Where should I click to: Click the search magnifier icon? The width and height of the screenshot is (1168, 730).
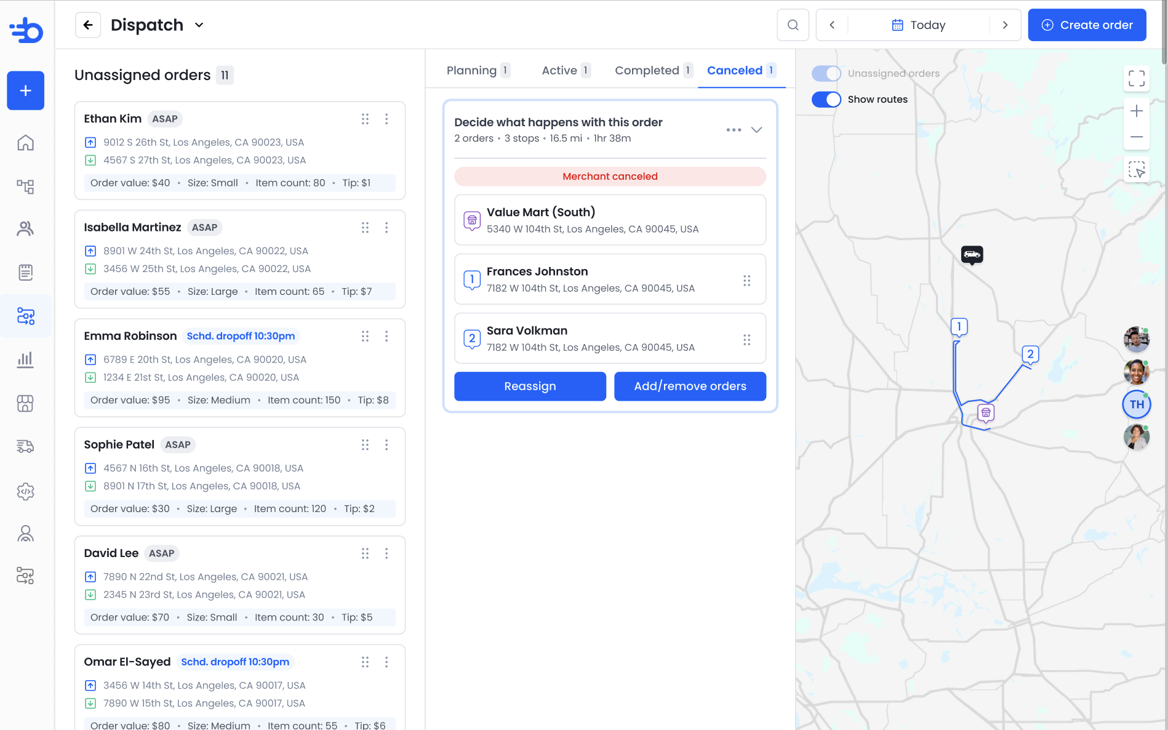click(793, 25)
